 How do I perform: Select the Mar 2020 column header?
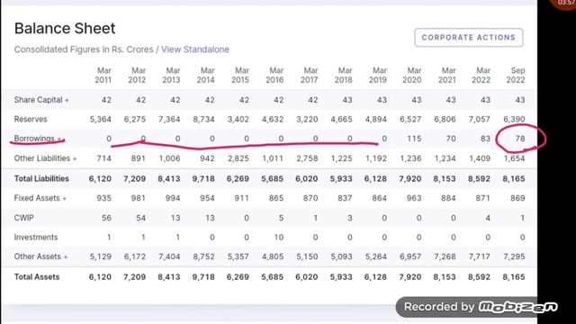pyautogui.click(x=413, y=76)
